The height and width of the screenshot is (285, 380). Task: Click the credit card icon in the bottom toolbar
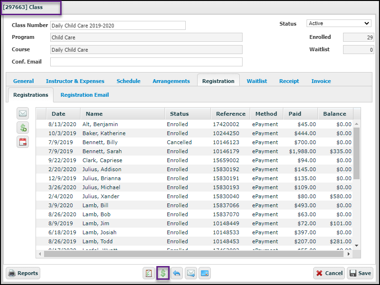tap(205, 273)
